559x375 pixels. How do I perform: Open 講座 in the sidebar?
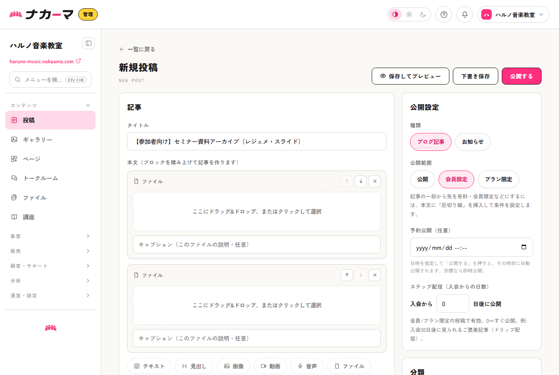(x=50, y=217)
